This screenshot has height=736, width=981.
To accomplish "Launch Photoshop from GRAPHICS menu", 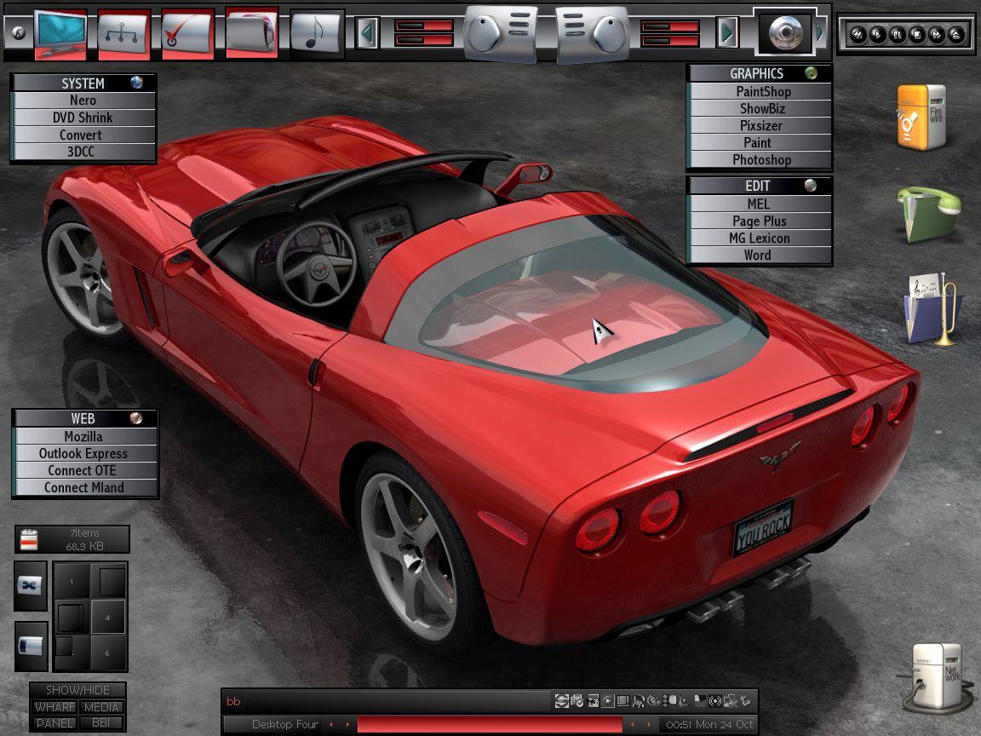I will (x=760, y=159).
